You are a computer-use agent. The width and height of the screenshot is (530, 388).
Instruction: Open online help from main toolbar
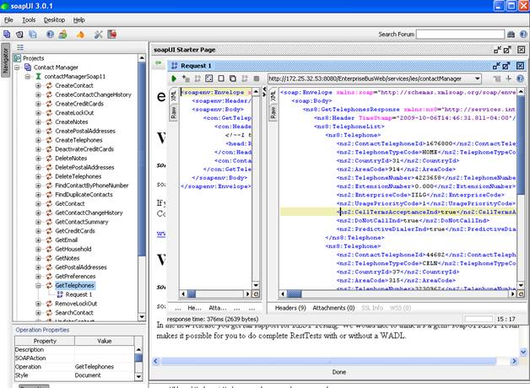[x=50, y=34]
